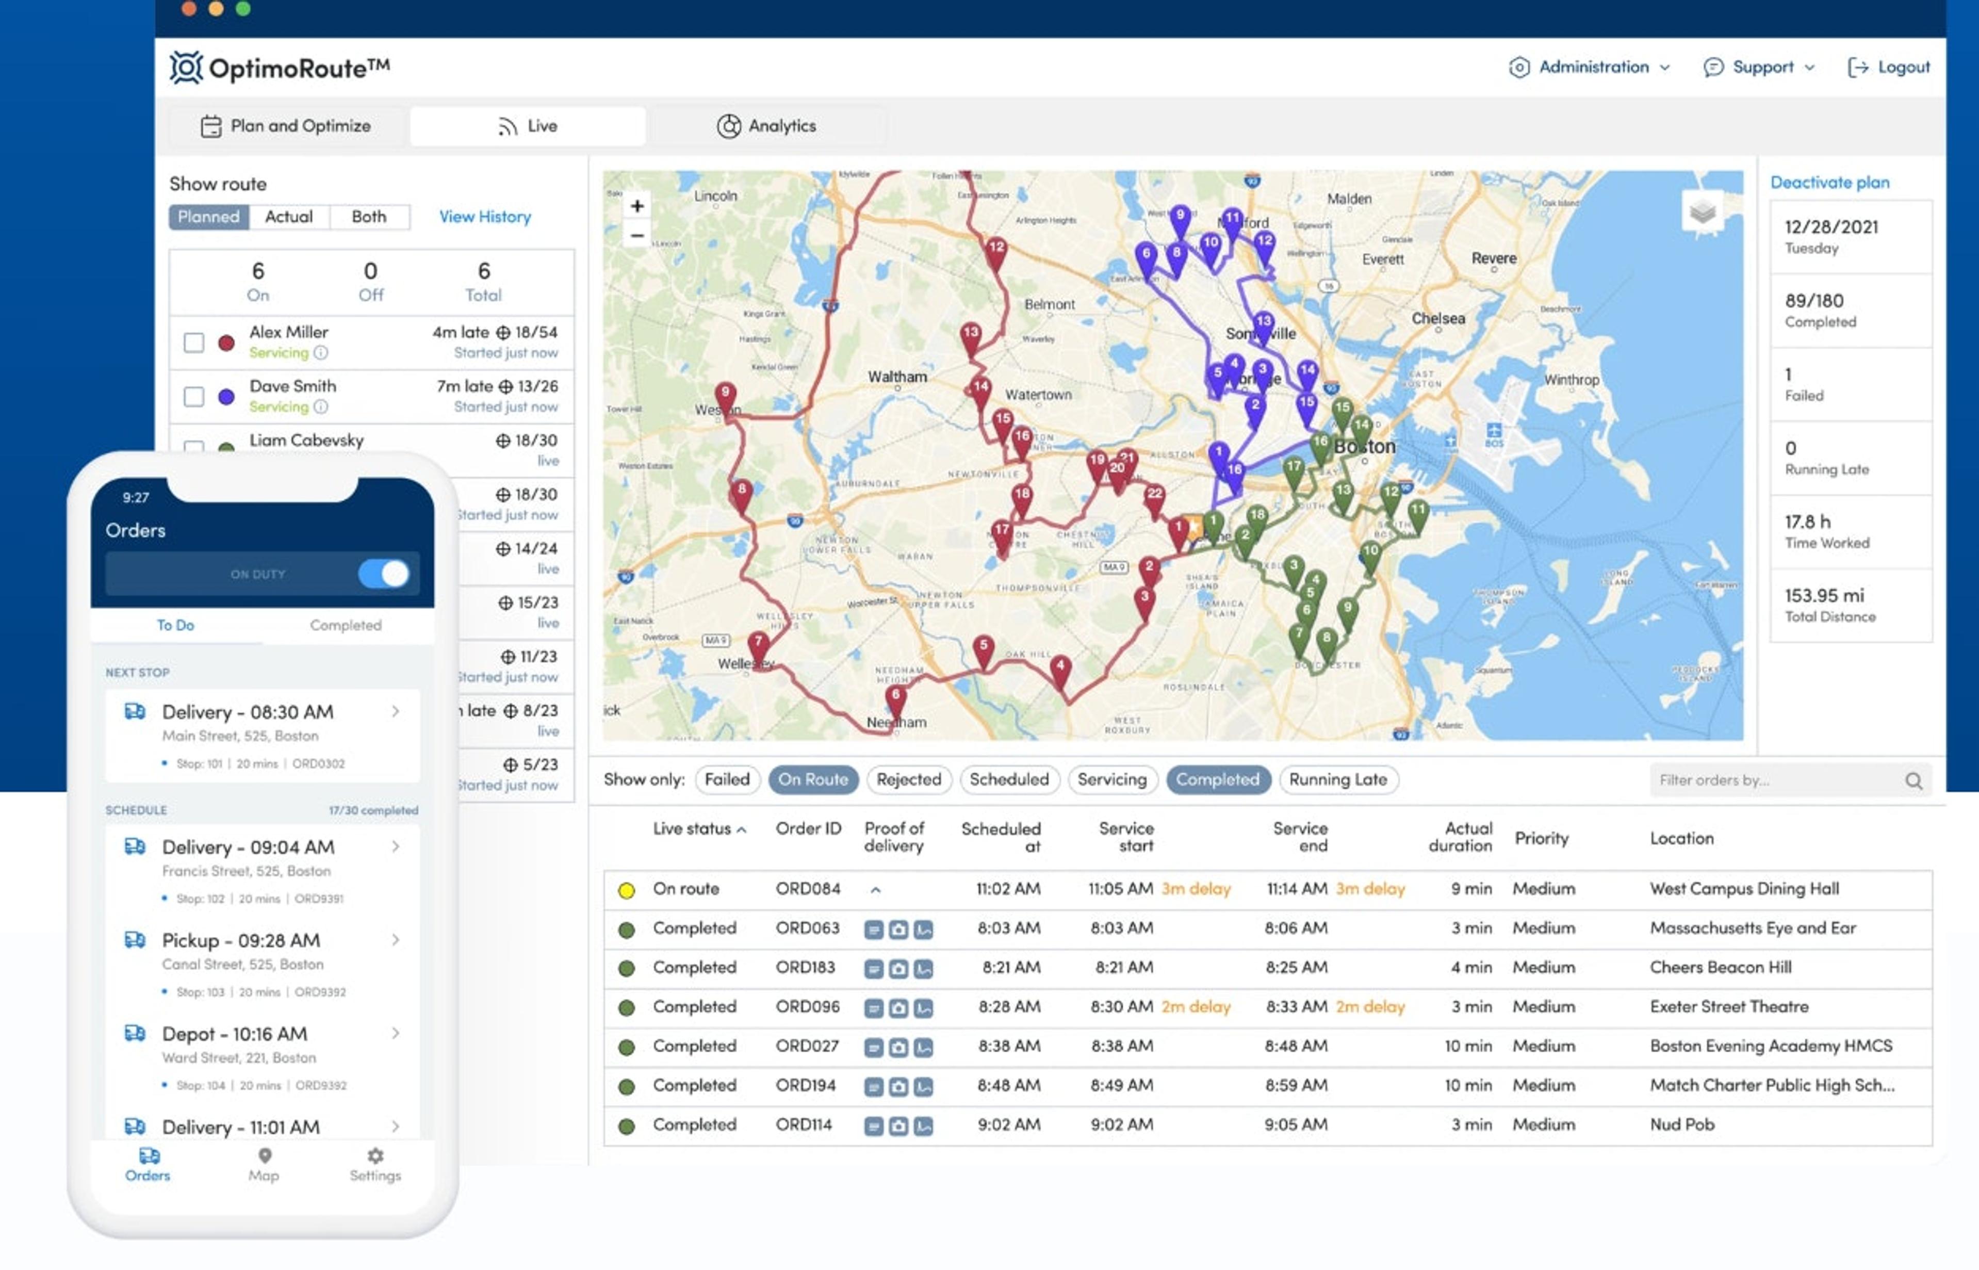The width and height of the screenshot is (1979, 1270).
Task: Open the Plan and Optimize tab
Action: coord(285,126)
